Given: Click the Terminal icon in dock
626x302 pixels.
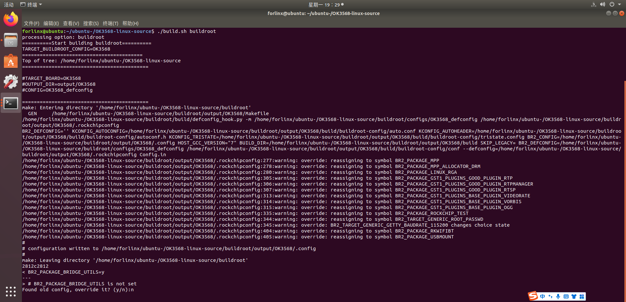Looking at the screenshot, I should tap(11, 103).
